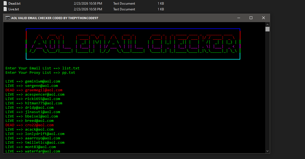Click the Dead.txt modified date 10:58 PM

(x=88, y=4)
